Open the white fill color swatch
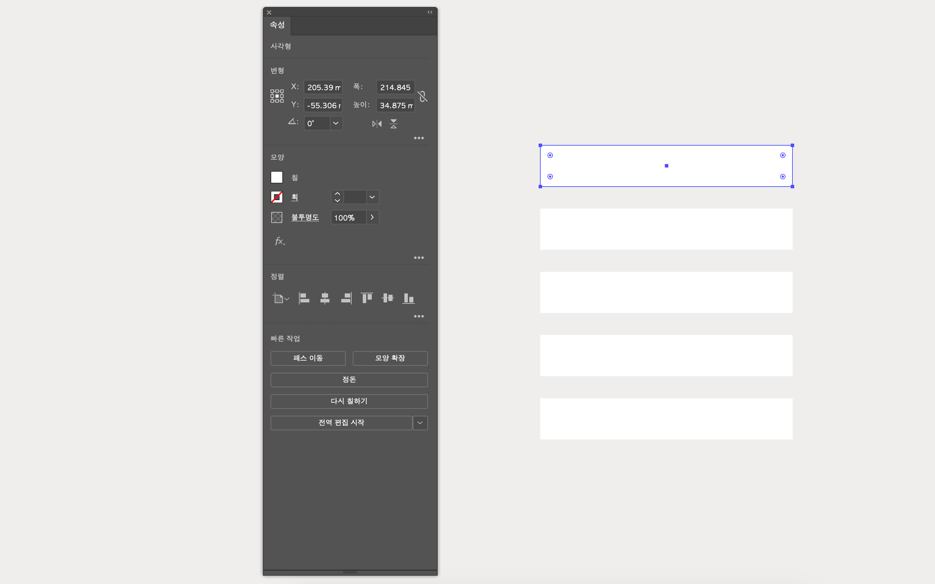 click(x=276, y=177)
